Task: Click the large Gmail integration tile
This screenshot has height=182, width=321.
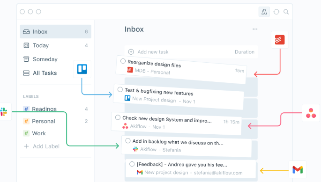Action: click(298, 170)
